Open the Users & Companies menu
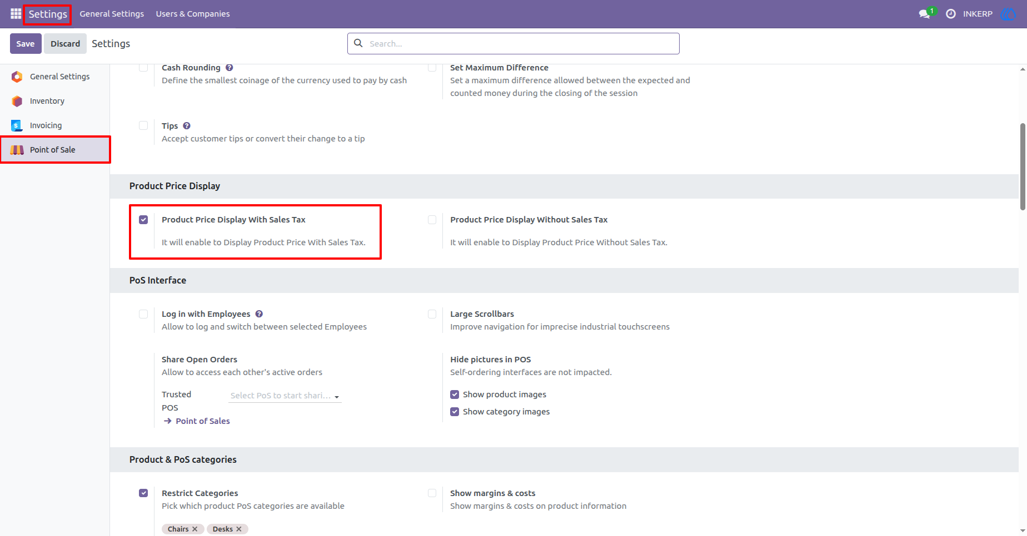1027x536 pixels. 193,14
